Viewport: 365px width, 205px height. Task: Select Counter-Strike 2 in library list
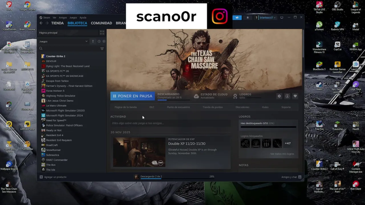[x=56, y=56]
